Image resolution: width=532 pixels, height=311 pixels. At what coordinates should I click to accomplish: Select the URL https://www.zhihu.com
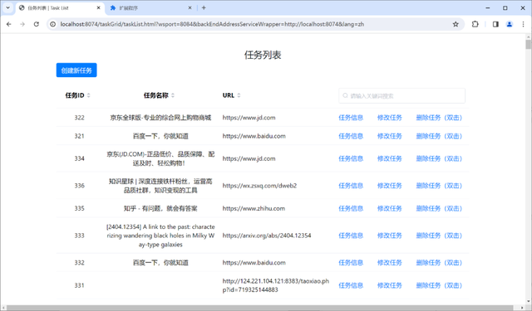254,208
